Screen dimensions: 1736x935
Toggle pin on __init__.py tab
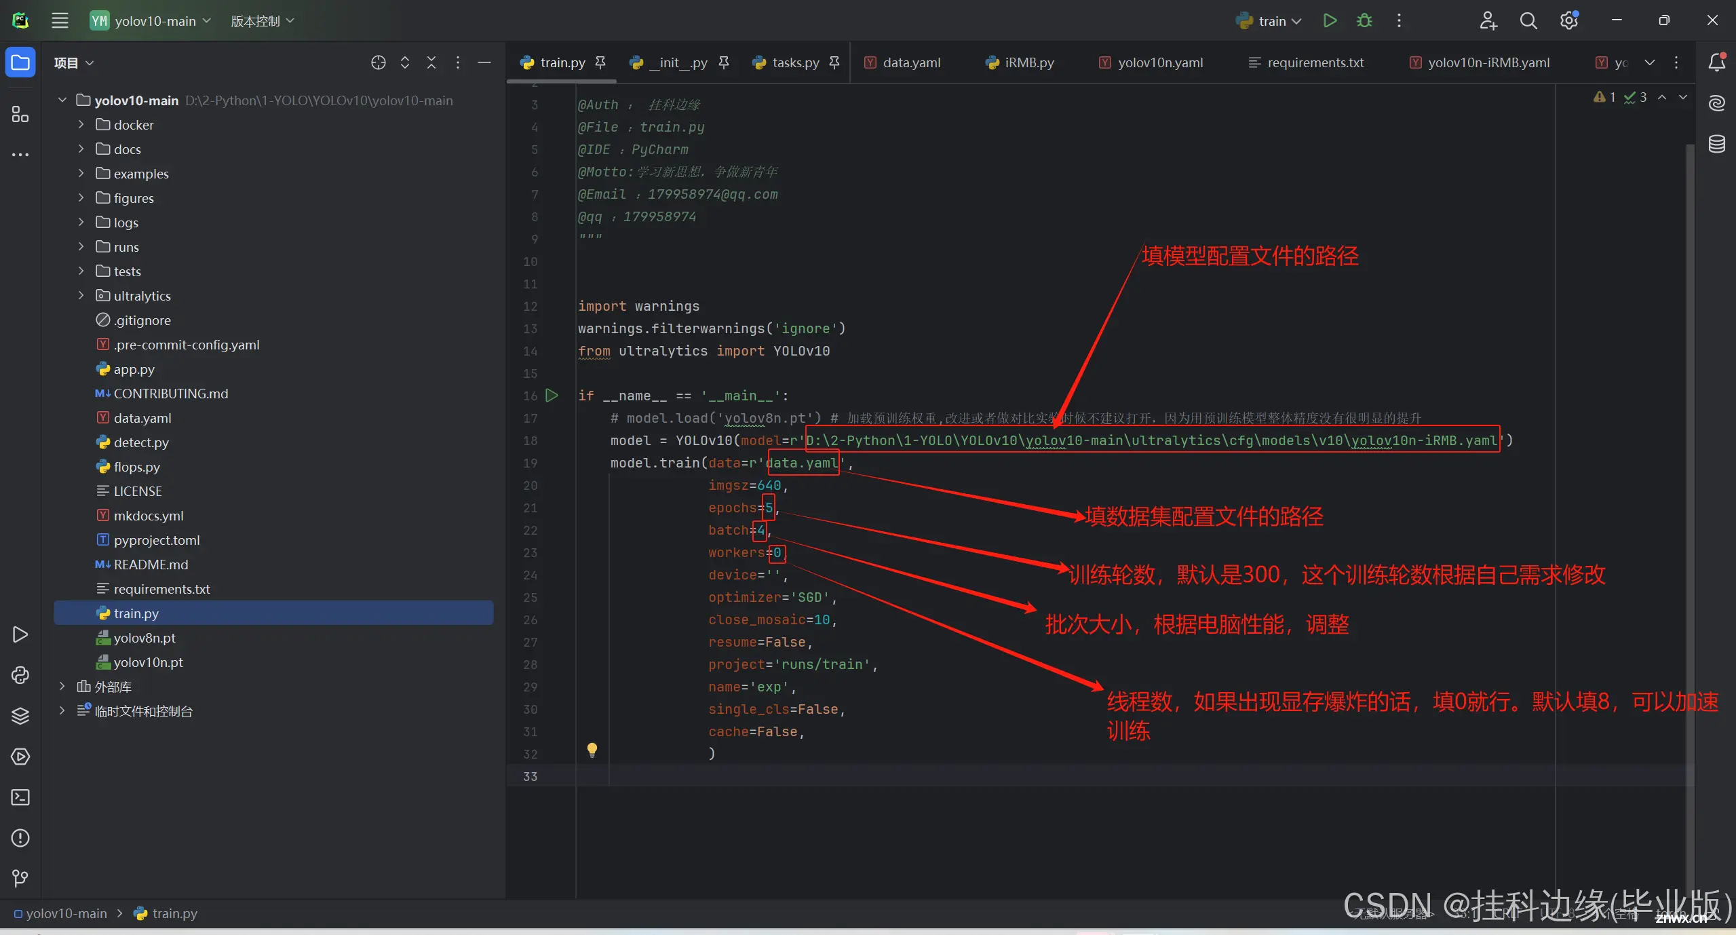click(724, 62)
